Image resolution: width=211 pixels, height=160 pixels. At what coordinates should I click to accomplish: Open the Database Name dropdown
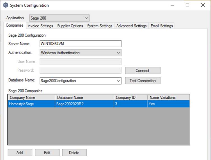81,81
